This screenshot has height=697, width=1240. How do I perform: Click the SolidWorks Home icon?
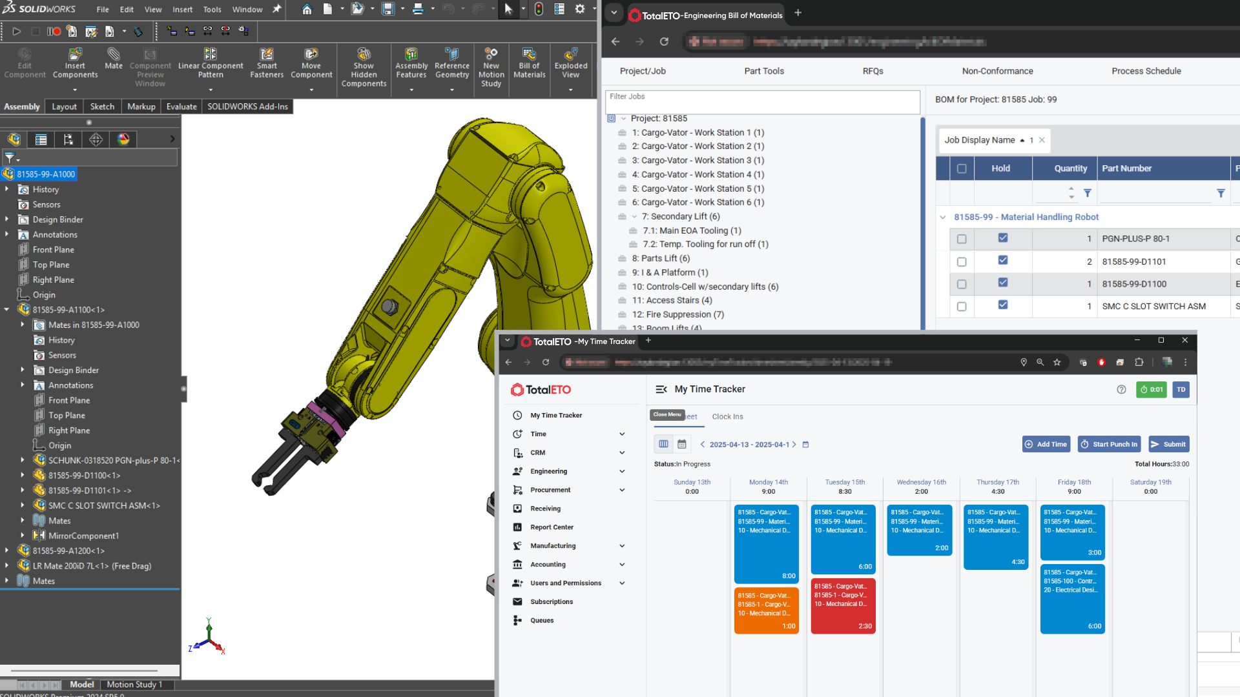[307, 9]
